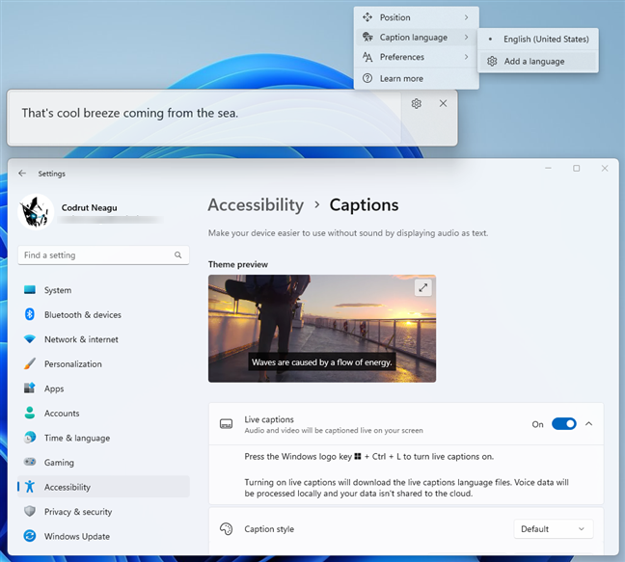Open the Position submenu
This screenshot has width=625, height=562.
[x=416, y=17]
